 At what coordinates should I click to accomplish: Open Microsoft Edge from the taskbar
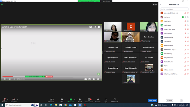(x=51, y=105)
